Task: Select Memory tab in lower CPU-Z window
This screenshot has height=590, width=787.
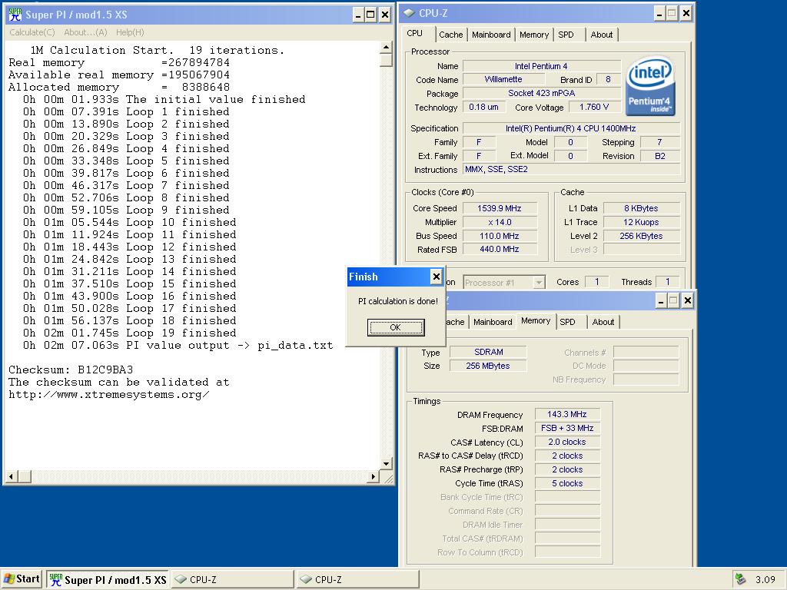Action: coord(536,320)
